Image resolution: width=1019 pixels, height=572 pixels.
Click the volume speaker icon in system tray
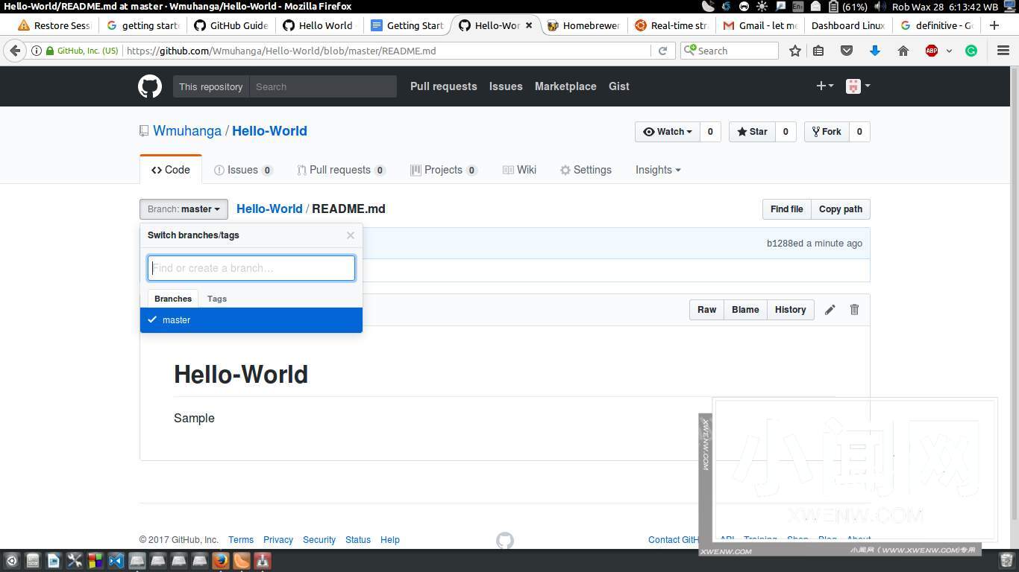pyautogui.click(x=880, y=7)
